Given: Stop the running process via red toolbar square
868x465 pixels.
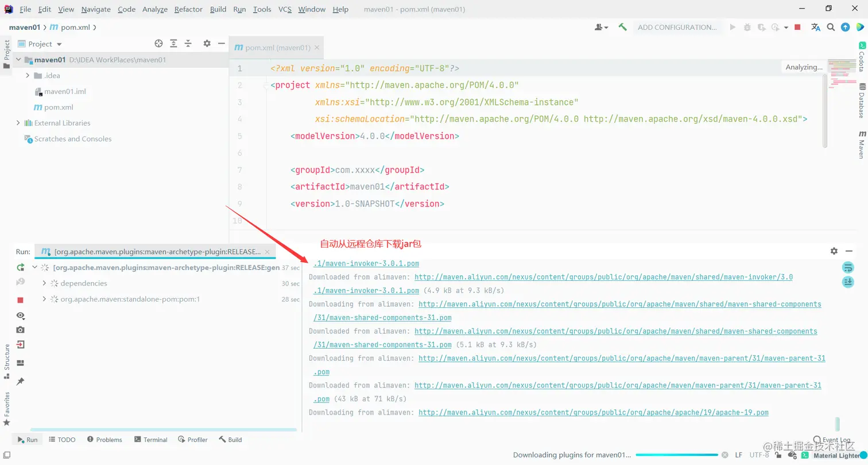Looking at the screenshot, I should point(797,27).
